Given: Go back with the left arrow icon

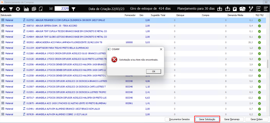Looking at the screenshot, I should [x=3, y=9].
